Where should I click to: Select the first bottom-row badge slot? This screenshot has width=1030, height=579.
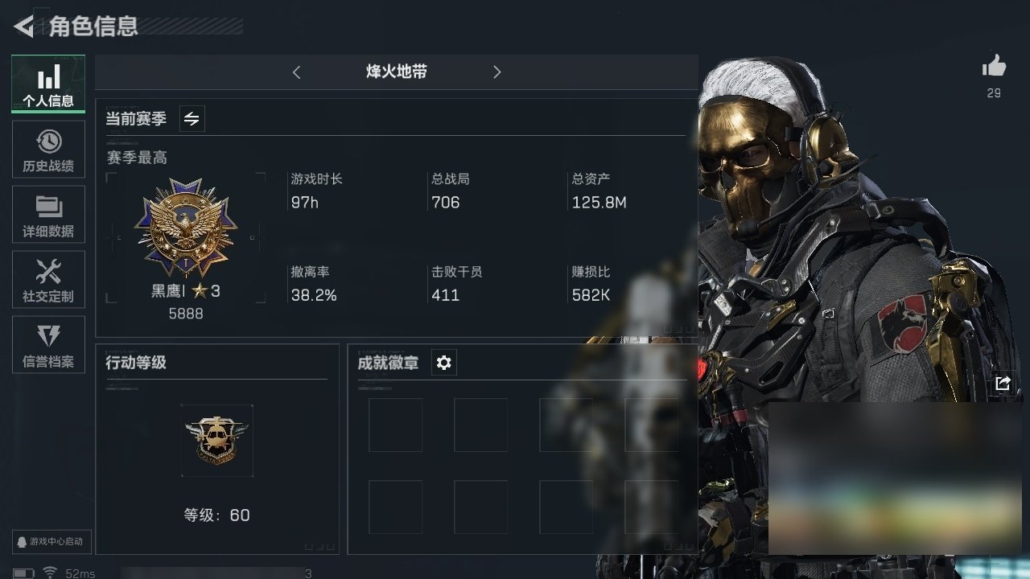pyautogui.click(x=395, y=507)
